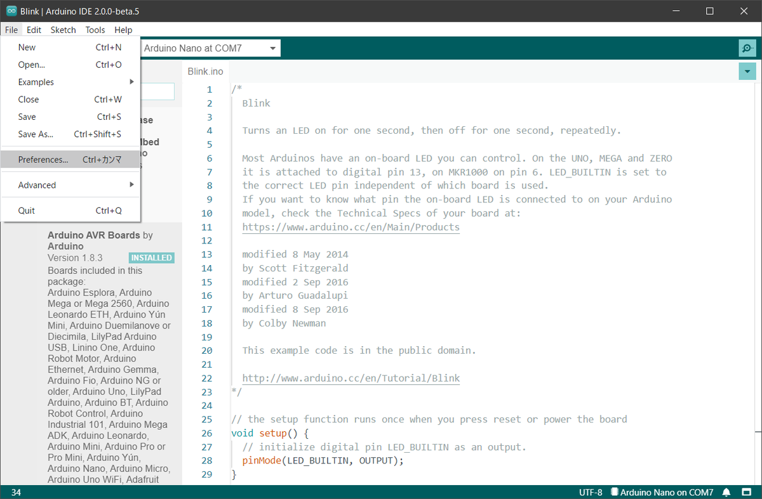The width and height of the screenshot is (762, 499).
Task: Open the arduino.cc Main/Products link
Action: click(x=351, y=227)
